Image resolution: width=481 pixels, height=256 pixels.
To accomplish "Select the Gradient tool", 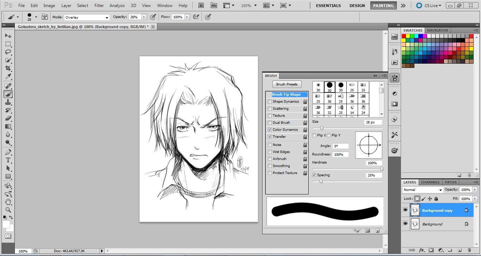I will pyautogui.click(x=8, y=126).
